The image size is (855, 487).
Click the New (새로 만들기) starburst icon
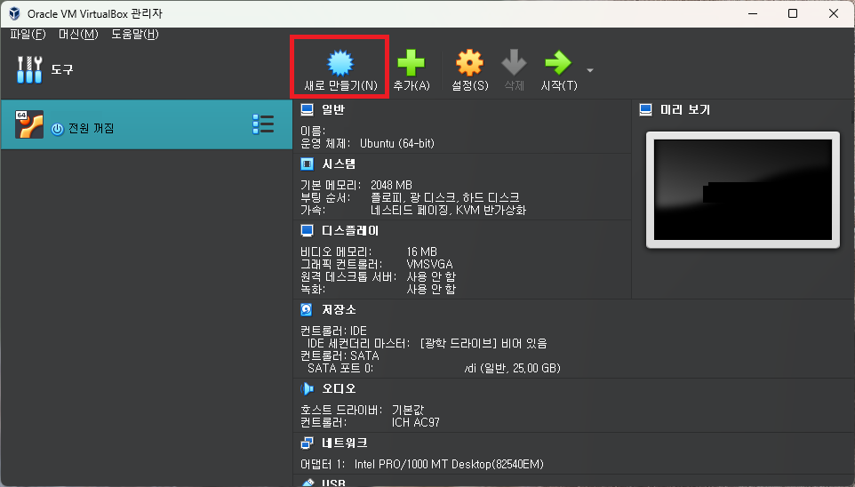(340, 63)
